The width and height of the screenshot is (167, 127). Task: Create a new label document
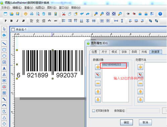[5, 14]
